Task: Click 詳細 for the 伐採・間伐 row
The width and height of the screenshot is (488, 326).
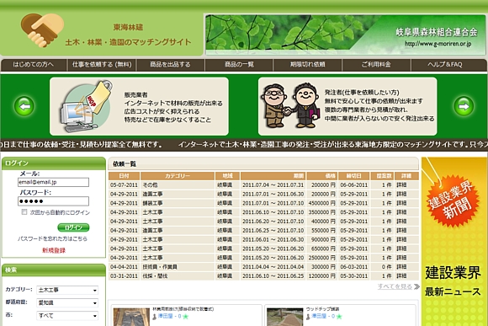Action: [401, 276]
